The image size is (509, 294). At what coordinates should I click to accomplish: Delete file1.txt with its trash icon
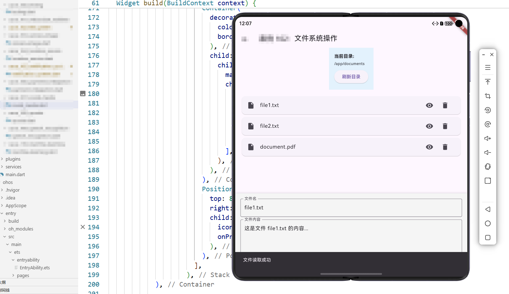pos(445,105)
